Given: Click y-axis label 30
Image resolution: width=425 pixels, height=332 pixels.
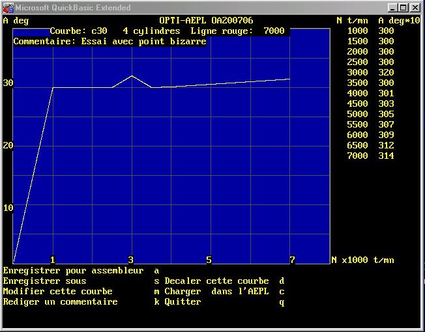Looking at the screenshot, I should (x=8, y=83).
